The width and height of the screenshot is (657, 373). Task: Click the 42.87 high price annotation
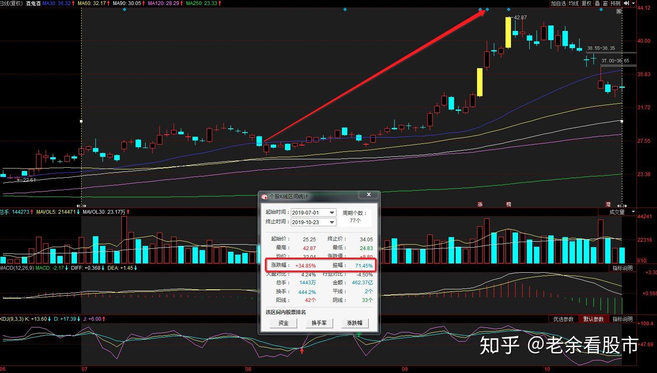click(520, 18)
